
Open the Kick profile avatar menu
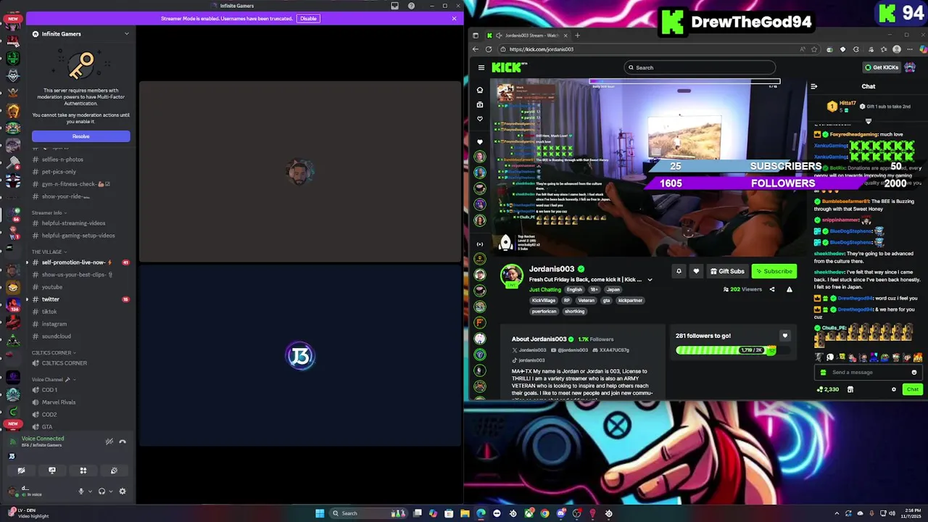(910, 67)
